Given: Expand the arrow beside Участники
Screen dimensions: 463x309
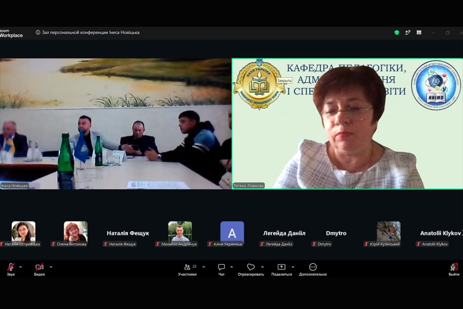Looking at the screenshot, I should 204,267.
